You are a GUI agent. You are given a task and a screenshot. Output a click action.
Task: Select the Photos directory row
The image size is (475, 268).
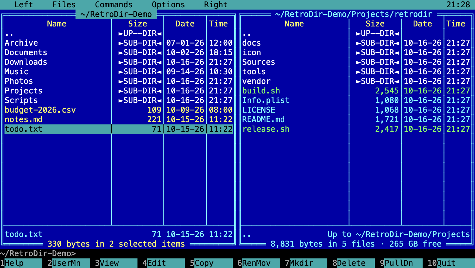point(119,81)
